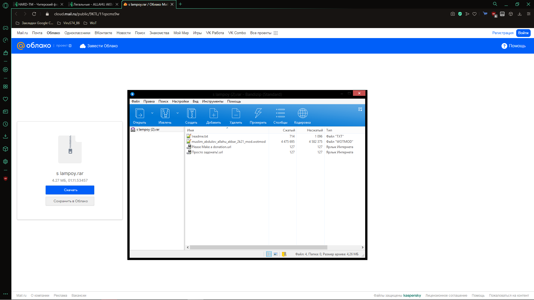534x300 pixels.
Task: Click the Удалить delete icon
Action: click(236, 113)
